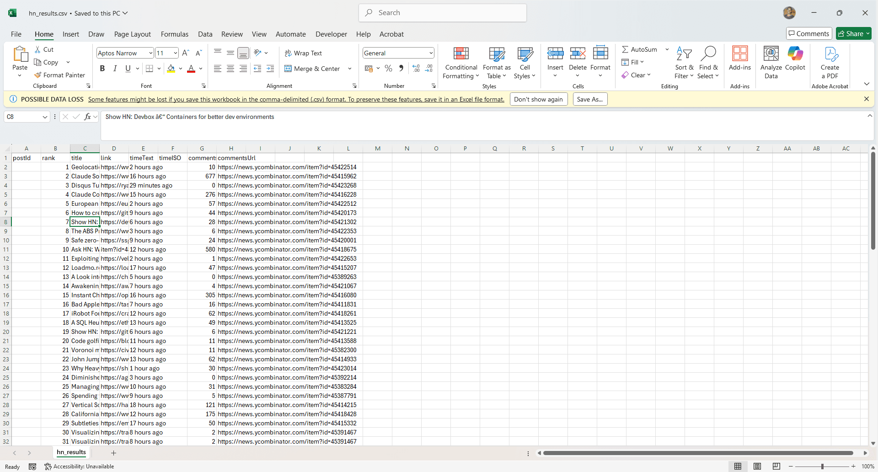This screenshot has width=878, height=472.
Task: Launch Copilot from the ribbon
Action: coord(795,54)
